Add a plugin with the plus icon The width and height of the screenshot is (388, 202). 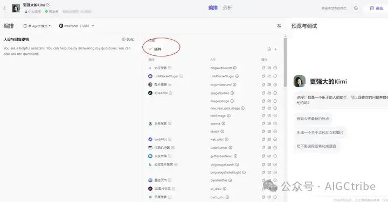[x=275, y=49]
